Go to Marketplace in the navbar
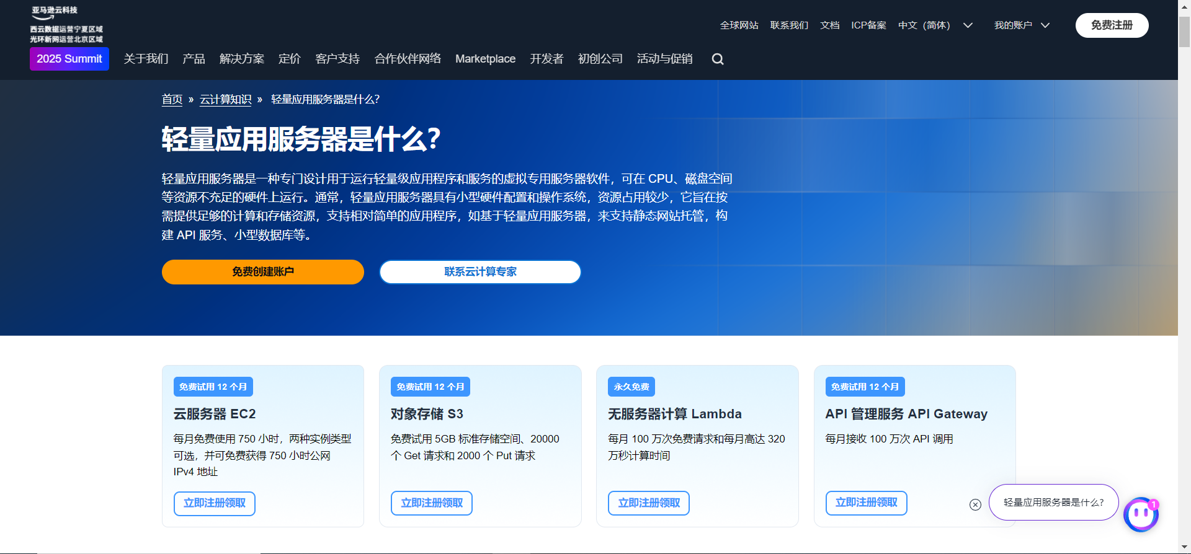Screen dimensions: 1191x554 pos(485,59)
